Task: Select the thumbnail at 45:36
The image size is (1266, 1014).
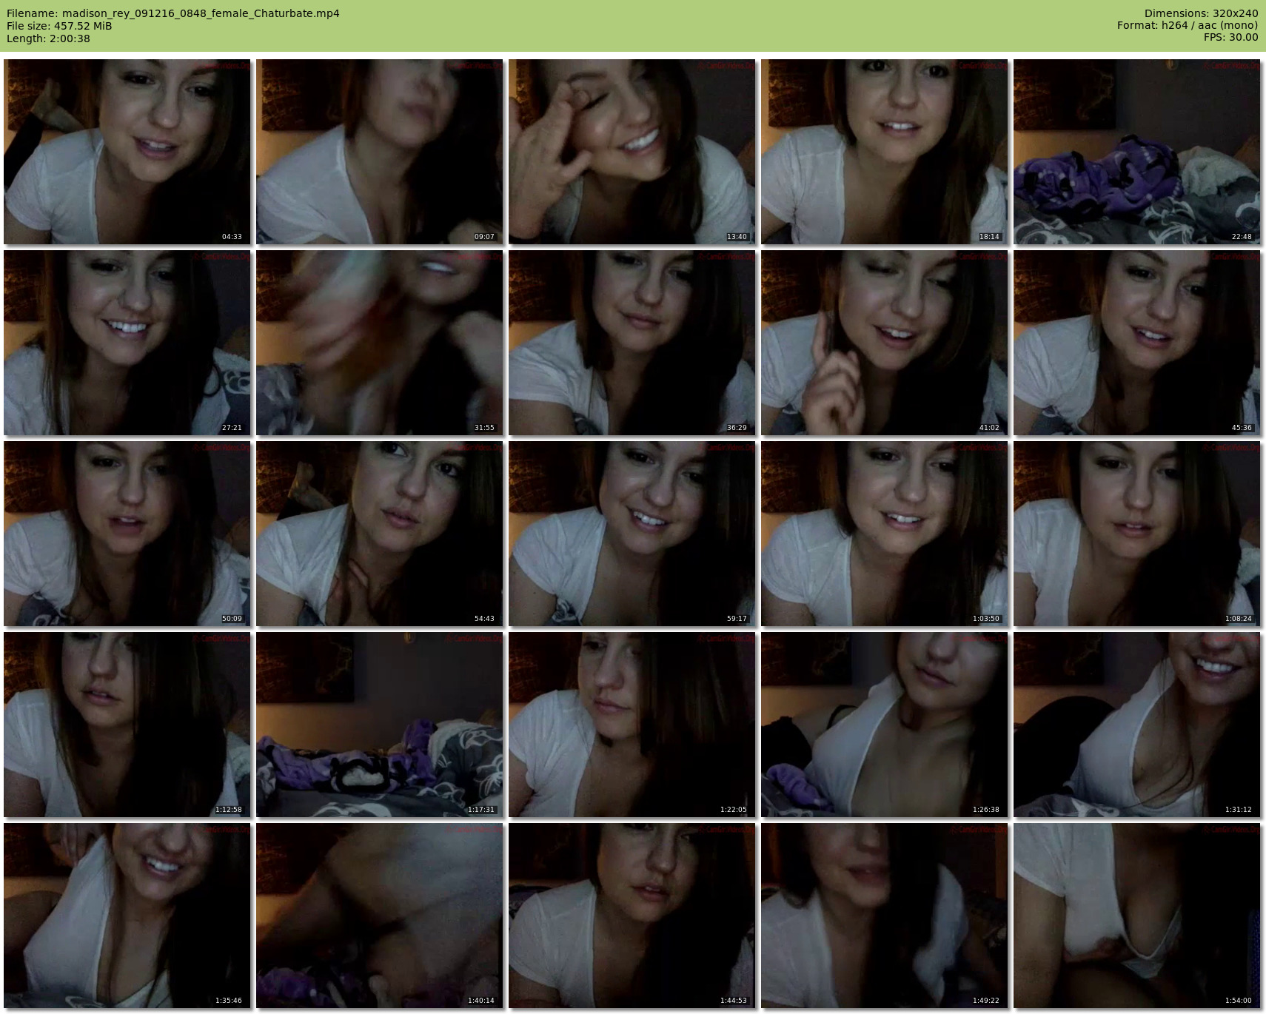Action: [1136, 343]
